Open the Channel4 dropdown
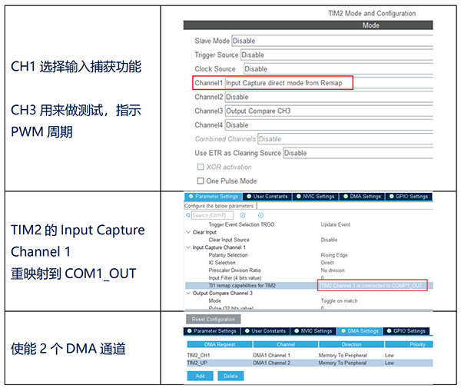The image size is (461, 388). click(329, 125)
